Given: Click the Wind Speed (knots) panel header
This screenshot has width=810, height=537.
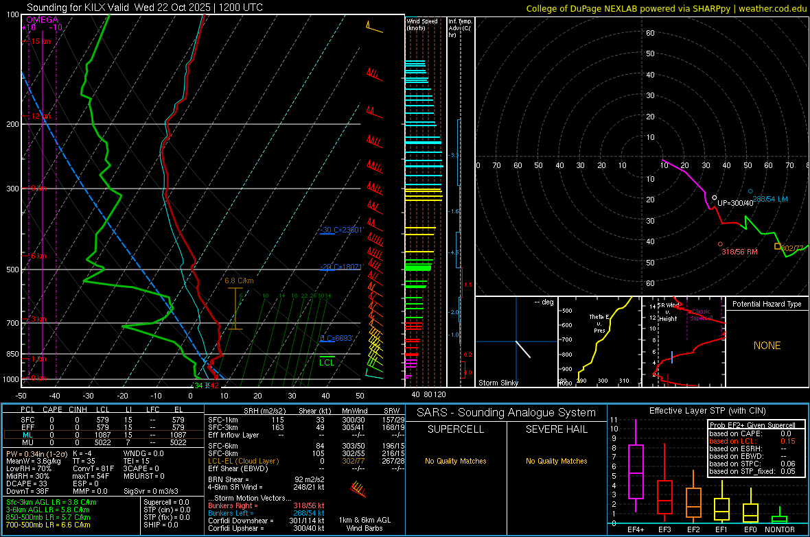Looking at the screenshot, I should point(422,24).
